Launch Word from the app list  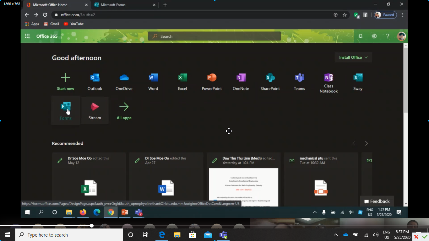click(153, 82)
